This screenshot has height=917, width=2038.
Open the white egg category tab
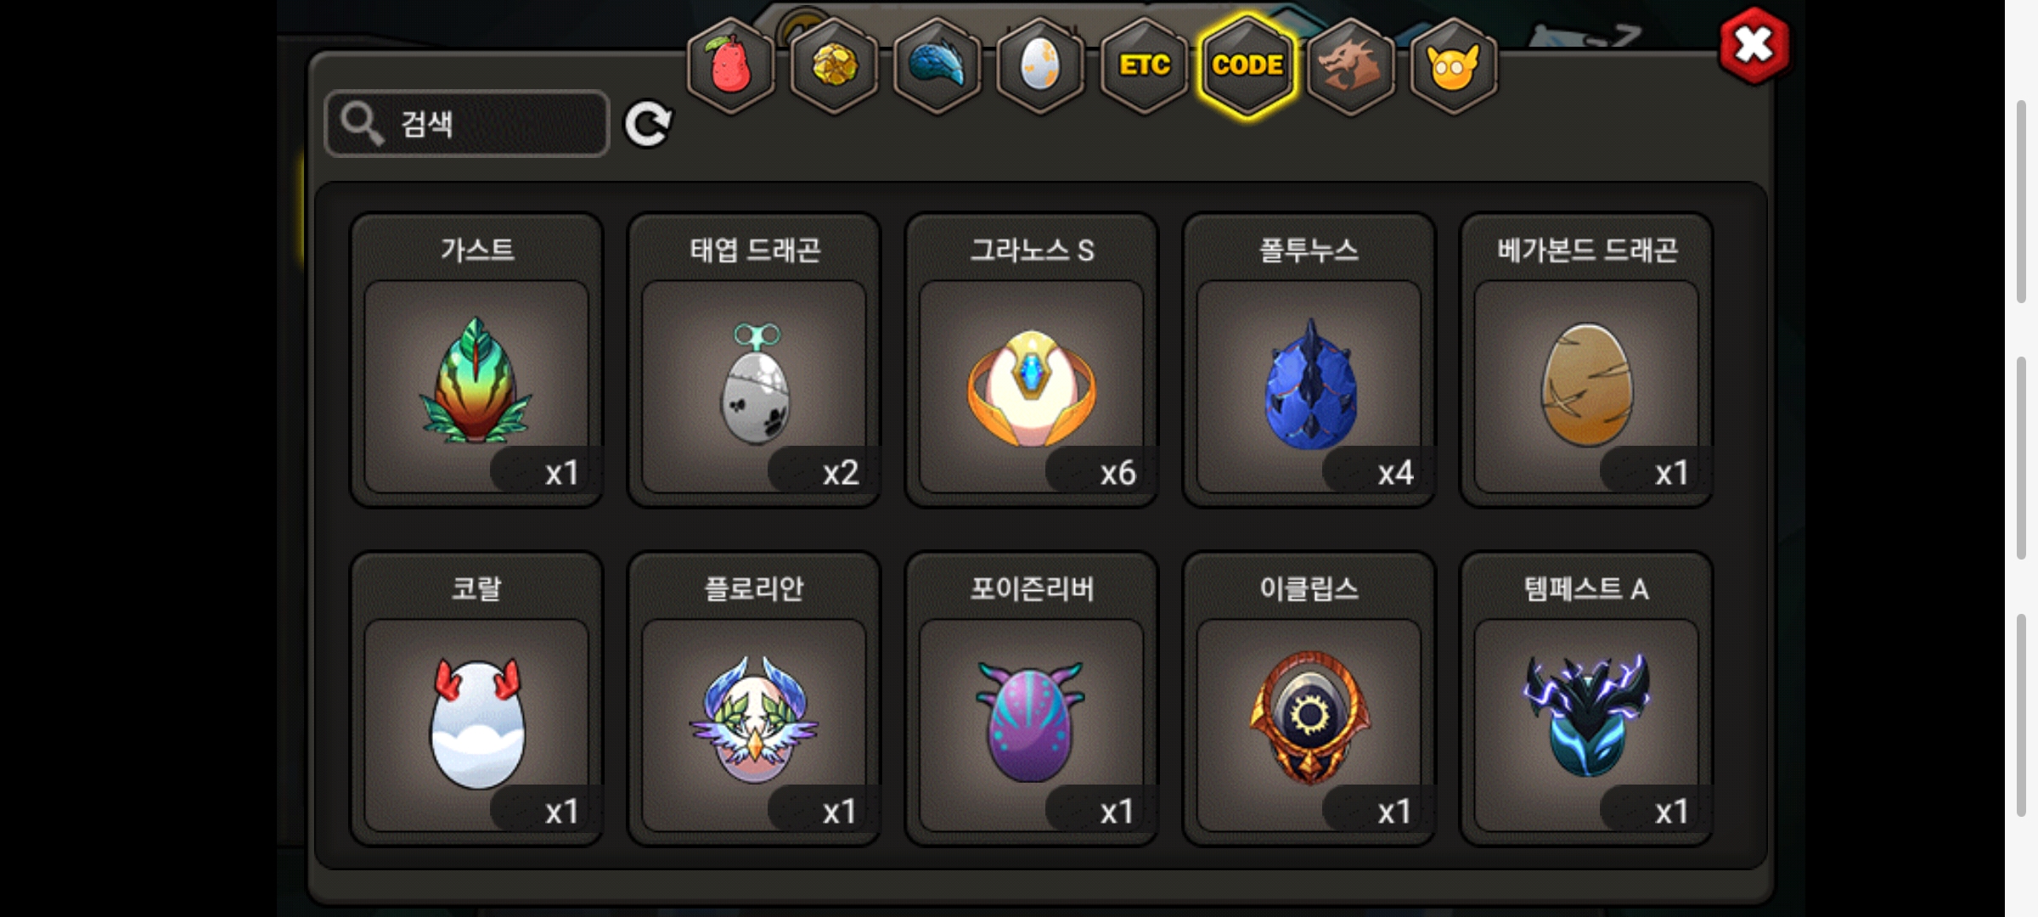click(1040, 66)
